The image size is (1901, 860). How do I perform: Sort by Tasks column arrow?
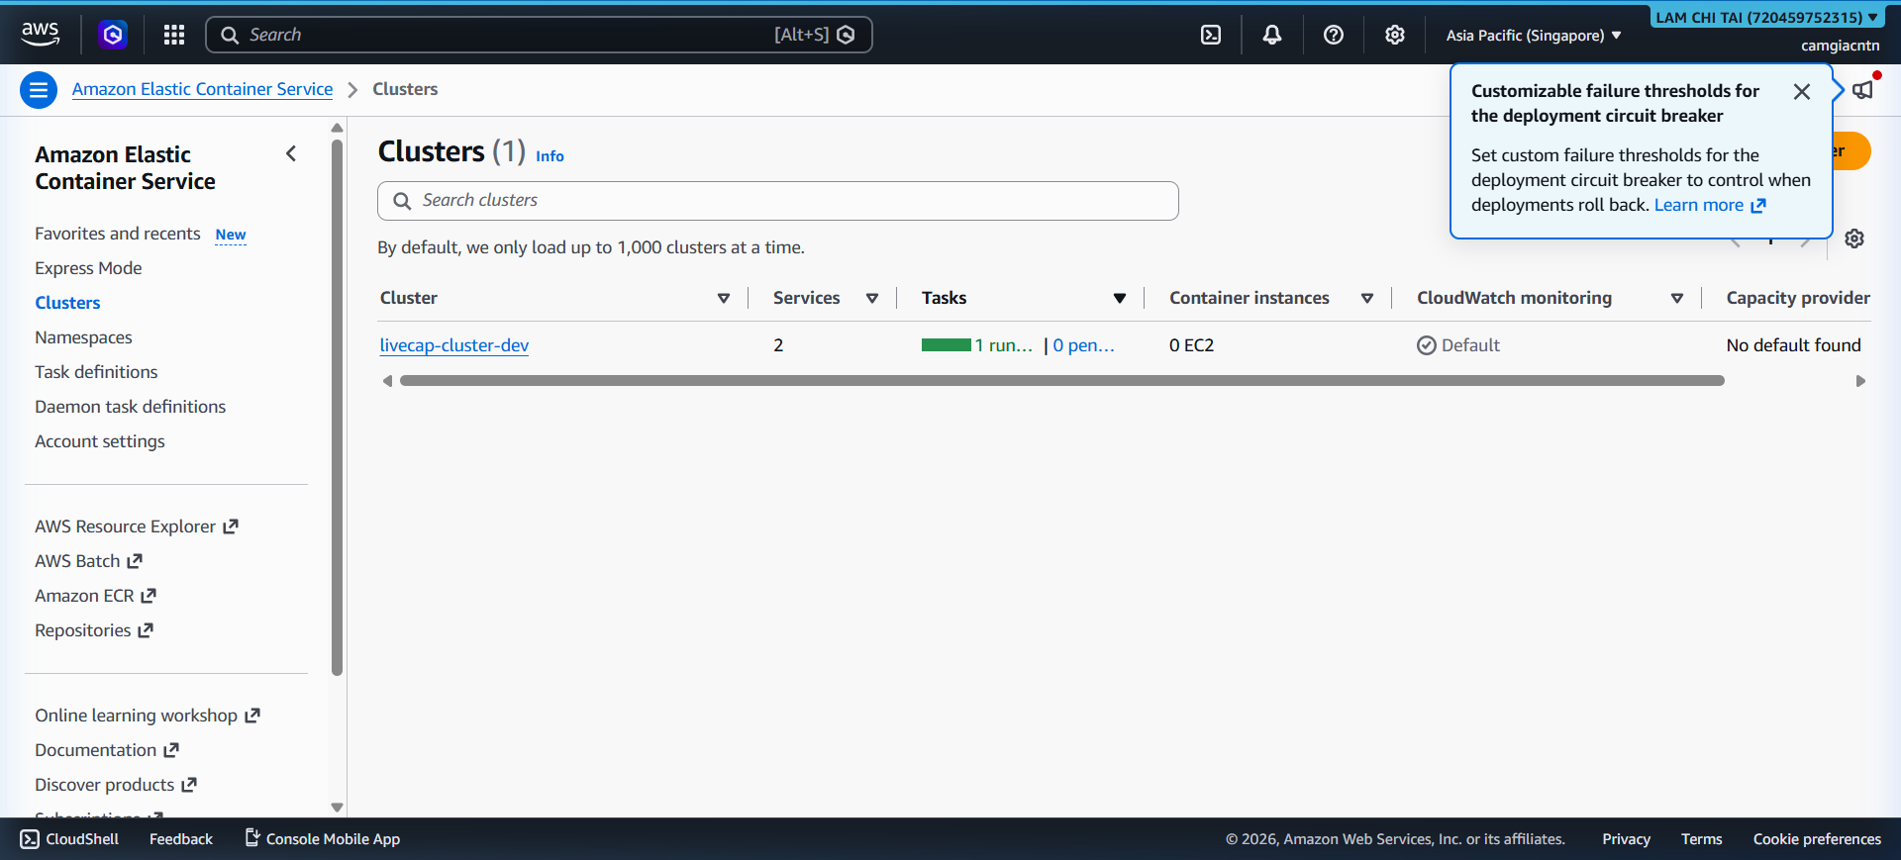pos(1120,298)
